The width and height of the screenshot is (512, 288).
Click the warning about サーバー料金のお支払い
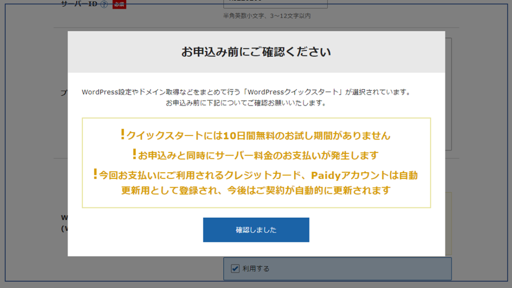(x=256, y=155)
